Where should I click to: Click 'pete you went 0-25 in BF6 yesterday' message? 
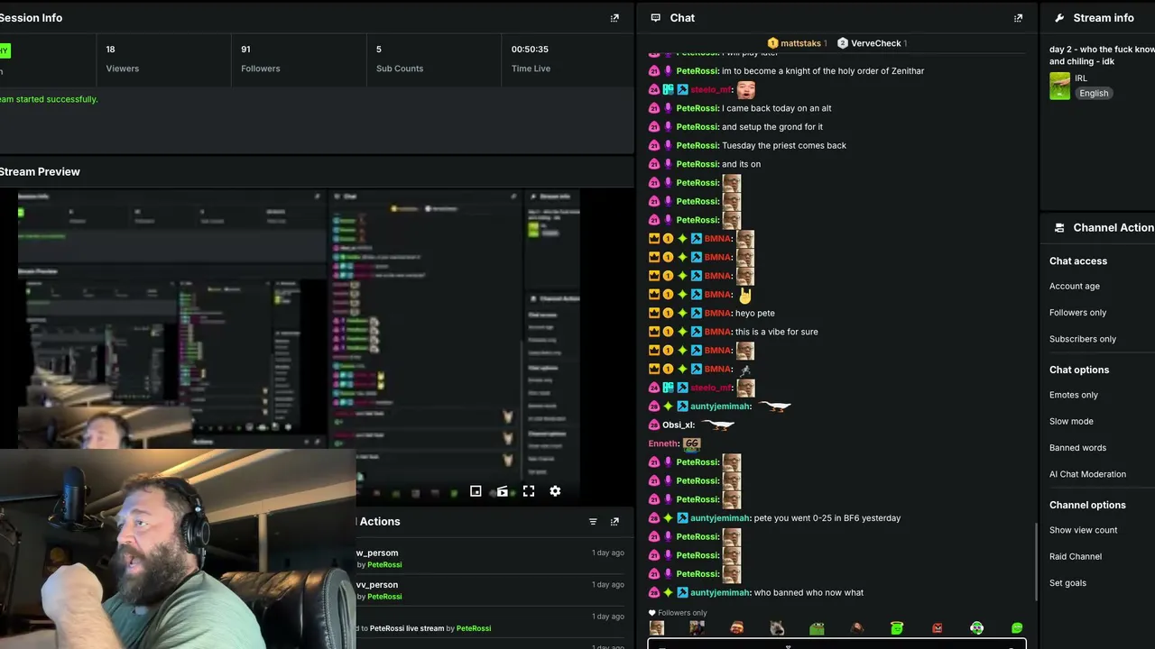827,518
